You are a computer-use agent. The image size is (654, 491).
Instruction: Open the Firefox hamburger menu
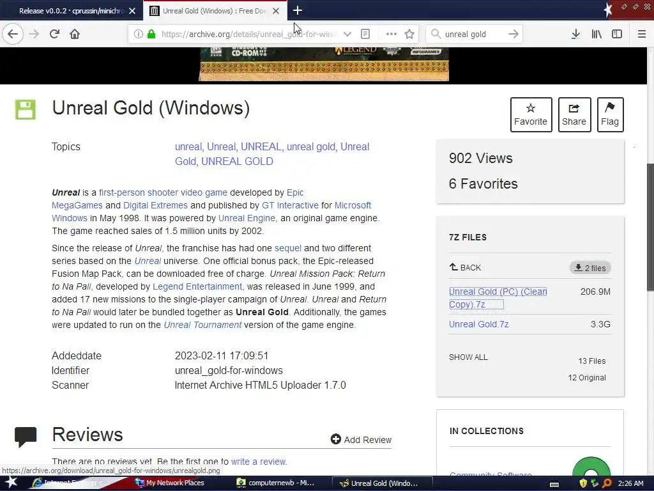tap(642, 34)
